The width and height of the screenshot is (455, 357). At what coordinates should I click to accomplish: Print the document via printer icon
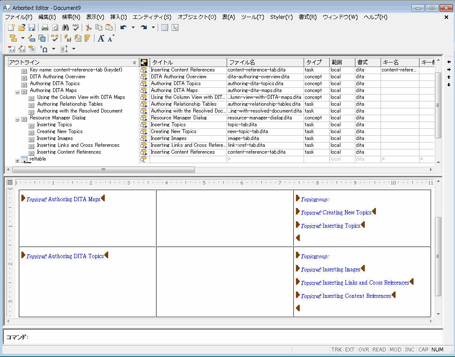pyautogui.click(x=44, y=27)
